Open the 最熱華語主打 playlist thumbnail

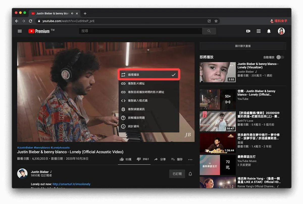point(218,165)
